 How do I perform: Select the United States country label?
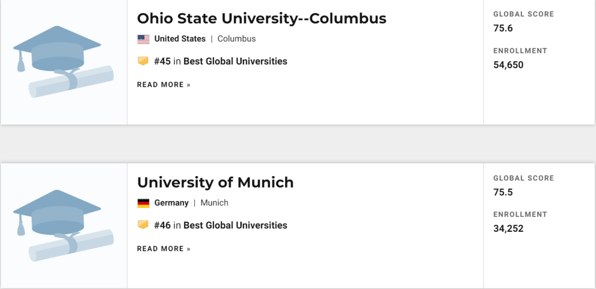pos(180,39)
